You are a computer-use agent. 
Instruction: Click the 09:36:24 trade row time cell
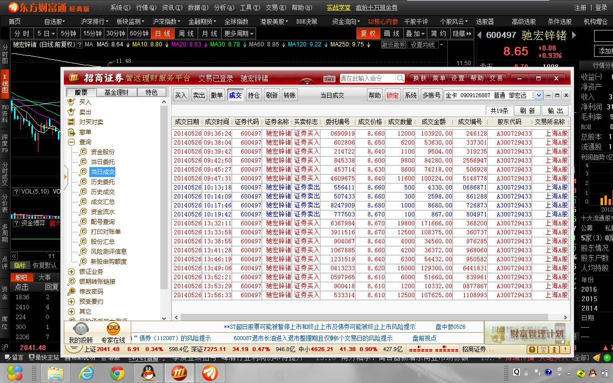217,134
